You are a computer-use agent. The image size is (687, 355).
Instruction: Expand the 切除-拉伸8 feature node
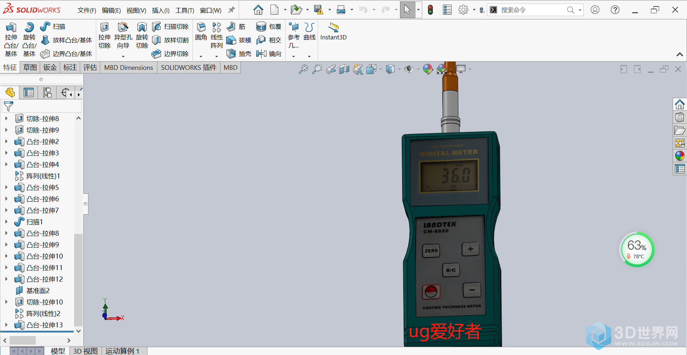[x=6, y=118]
